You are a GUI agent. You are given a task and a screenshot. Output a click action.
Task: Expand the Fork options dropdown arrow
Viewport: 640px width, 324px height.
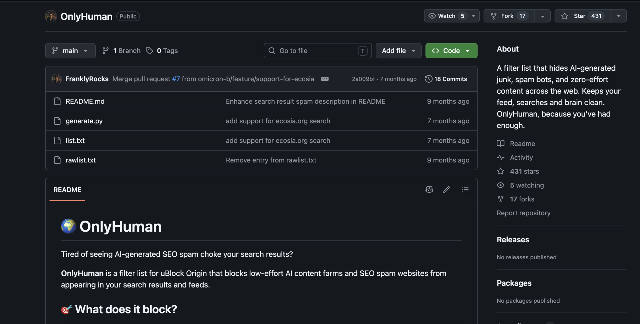(542, 16)
